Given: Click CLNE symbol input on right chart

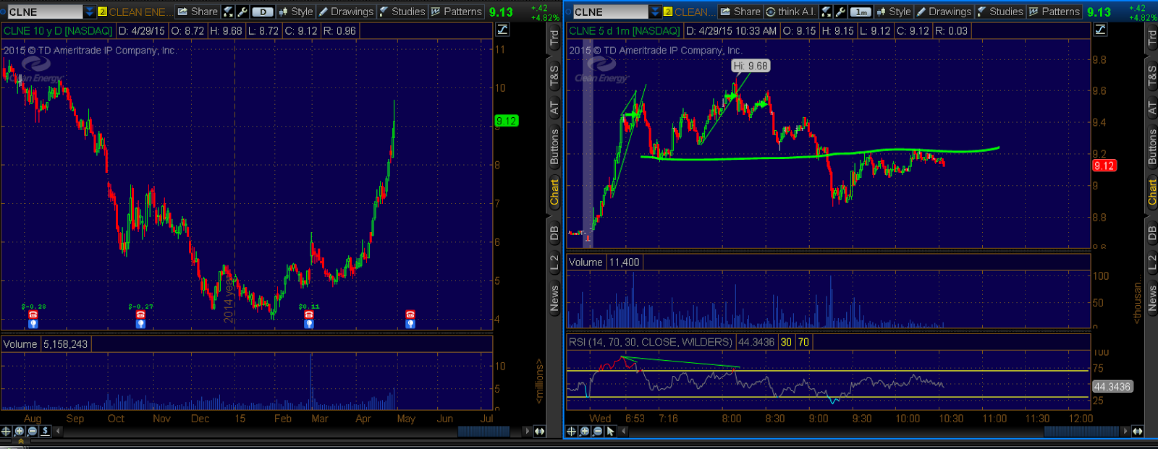Looking at the screenshot, I should click(610, 12).
